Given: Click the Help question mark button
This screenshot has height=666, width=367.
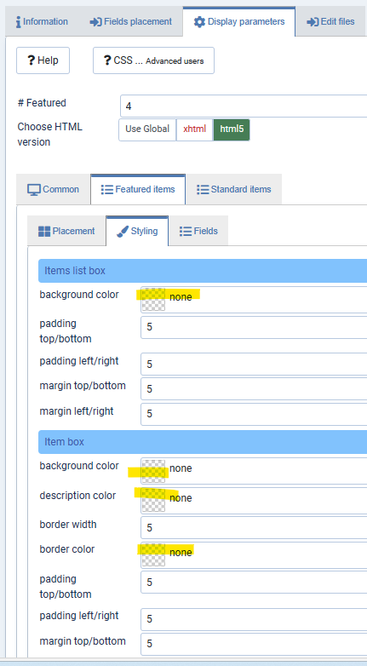Looking at the screenshot, I should [43, 60].
